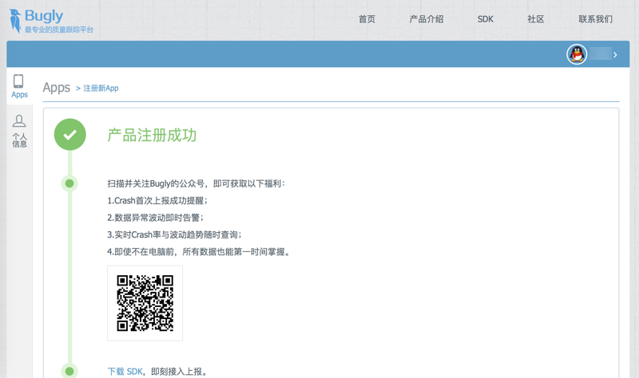Go to the SDK menu item
The width and height of the screenshot is (639, 378).
pos(486,19)
